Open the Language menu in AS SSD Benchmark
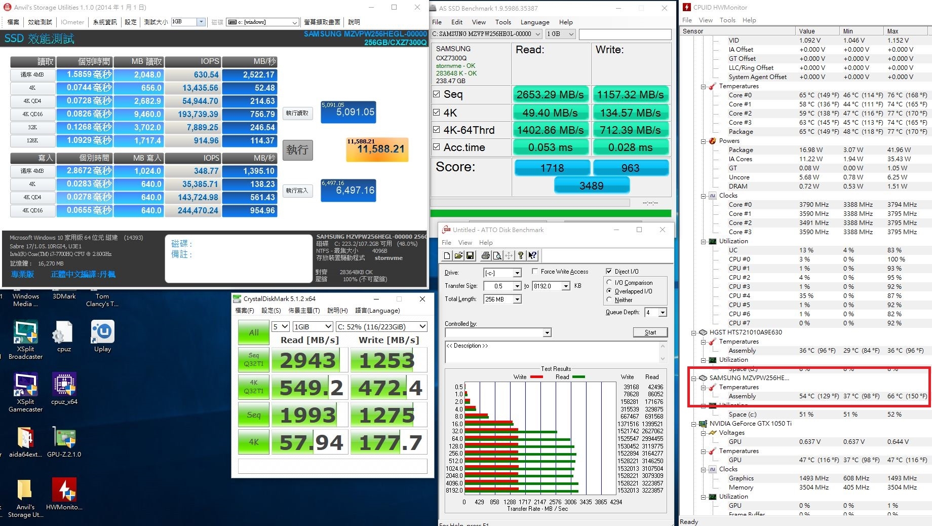Screen dimensions: 932x526 coord(535,22)
